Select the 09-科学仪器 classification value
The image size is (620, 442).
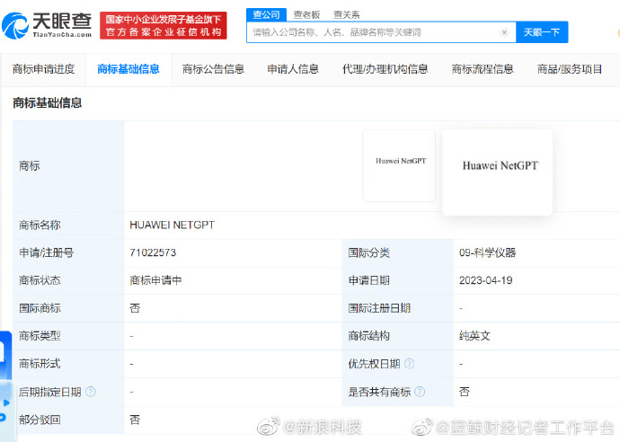pos(488,252)
